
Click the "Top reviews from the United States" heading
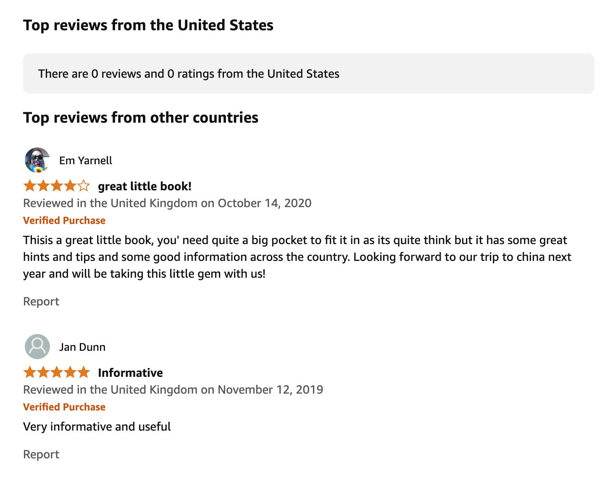(148, 25)
